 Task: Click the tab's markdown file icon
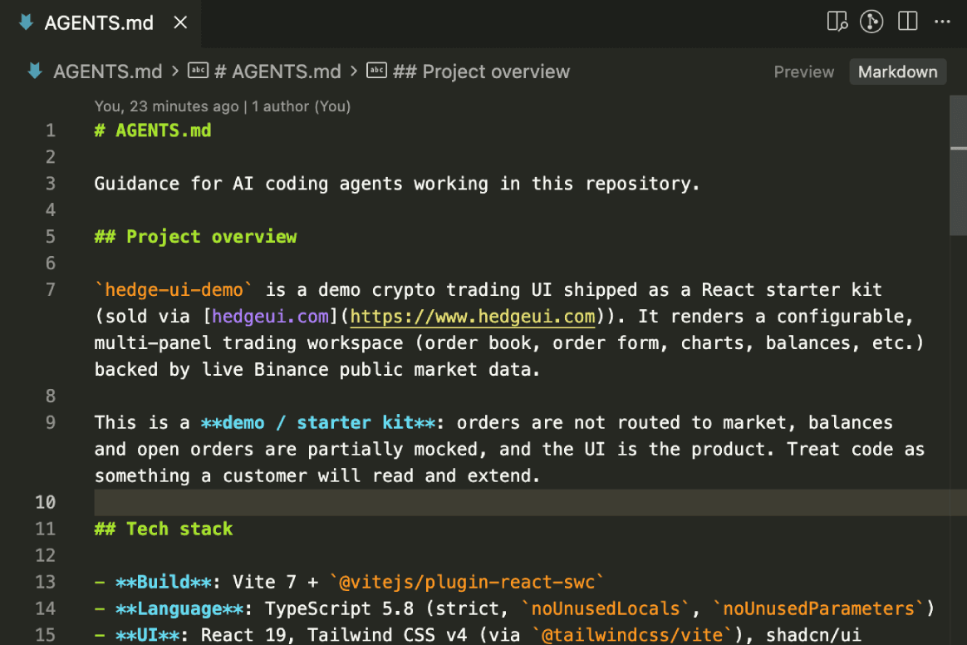click(26, 22)
